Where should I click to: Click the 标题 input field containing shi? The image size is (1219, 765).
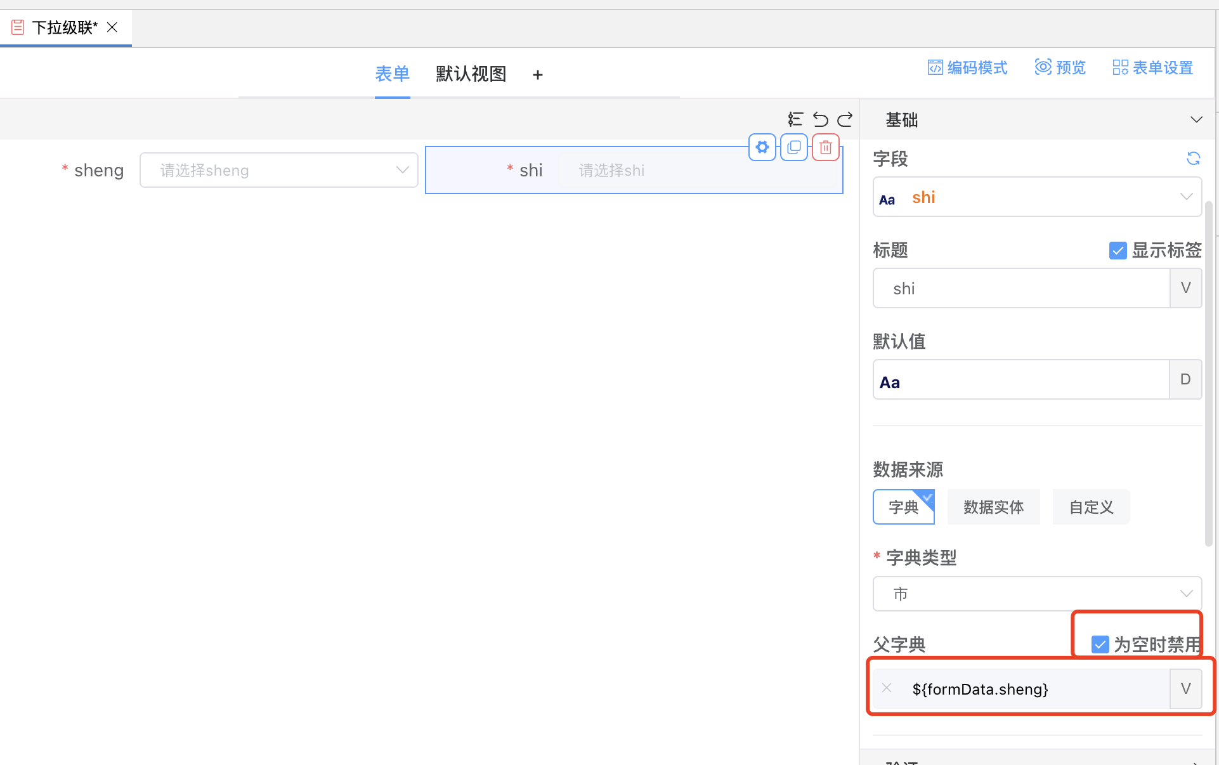pos(1021,289)
